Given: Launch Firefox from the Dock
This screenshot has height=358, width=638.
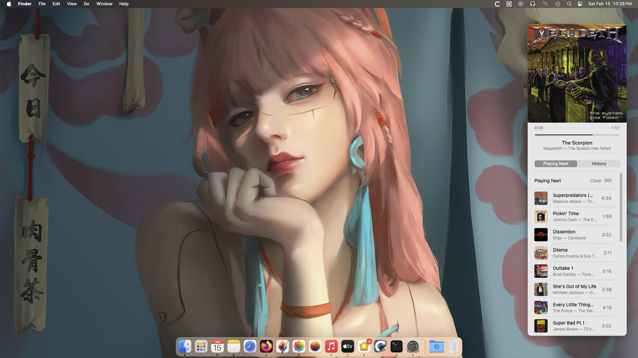Looking at the screenshot, I should (266, 347).
